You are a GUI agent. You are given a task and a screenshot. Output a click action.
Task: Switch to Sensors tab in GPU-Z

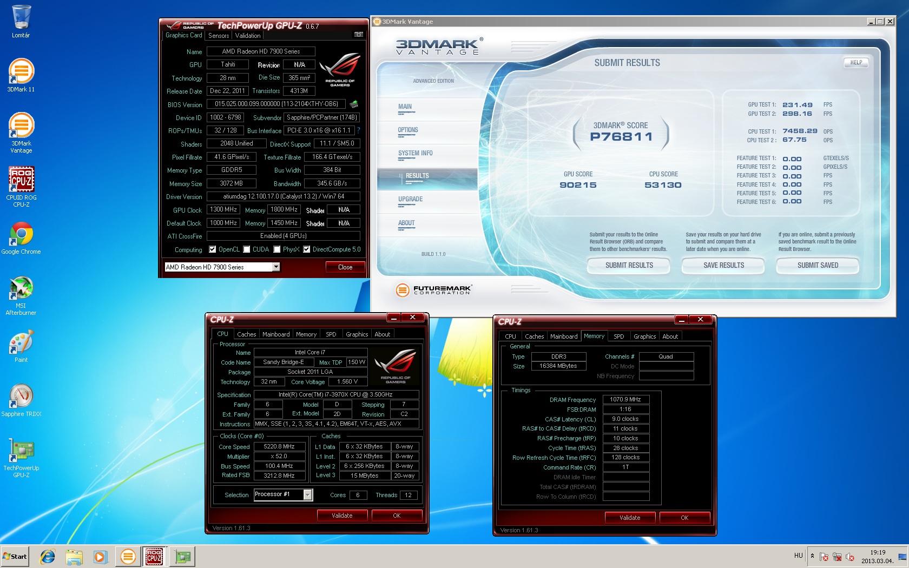219,36
